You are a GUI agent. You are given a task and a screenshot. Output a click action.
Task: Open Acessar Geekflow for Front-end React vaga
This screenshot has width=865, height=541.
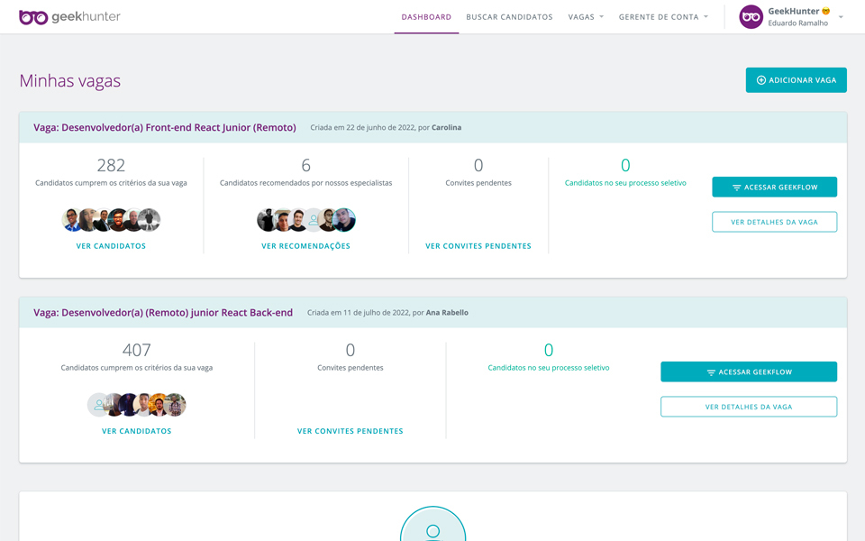click(x=775, y=188)
